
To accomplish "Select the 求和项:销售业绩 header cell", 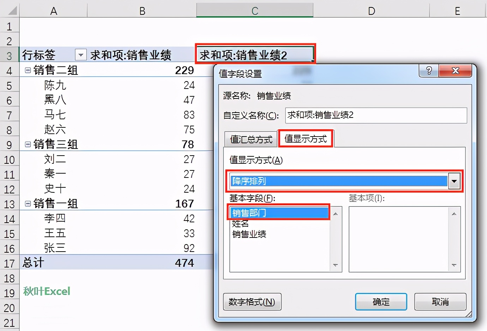I will 142,55.
